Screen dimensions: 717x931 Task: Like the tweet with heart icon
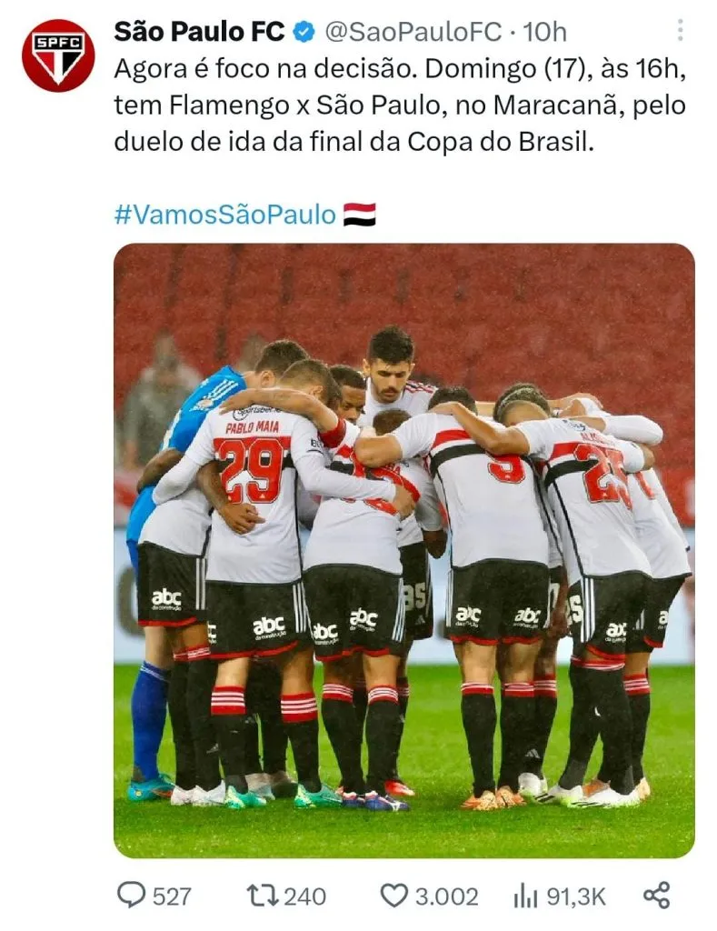pyautogui.click(x=393, y=896)
